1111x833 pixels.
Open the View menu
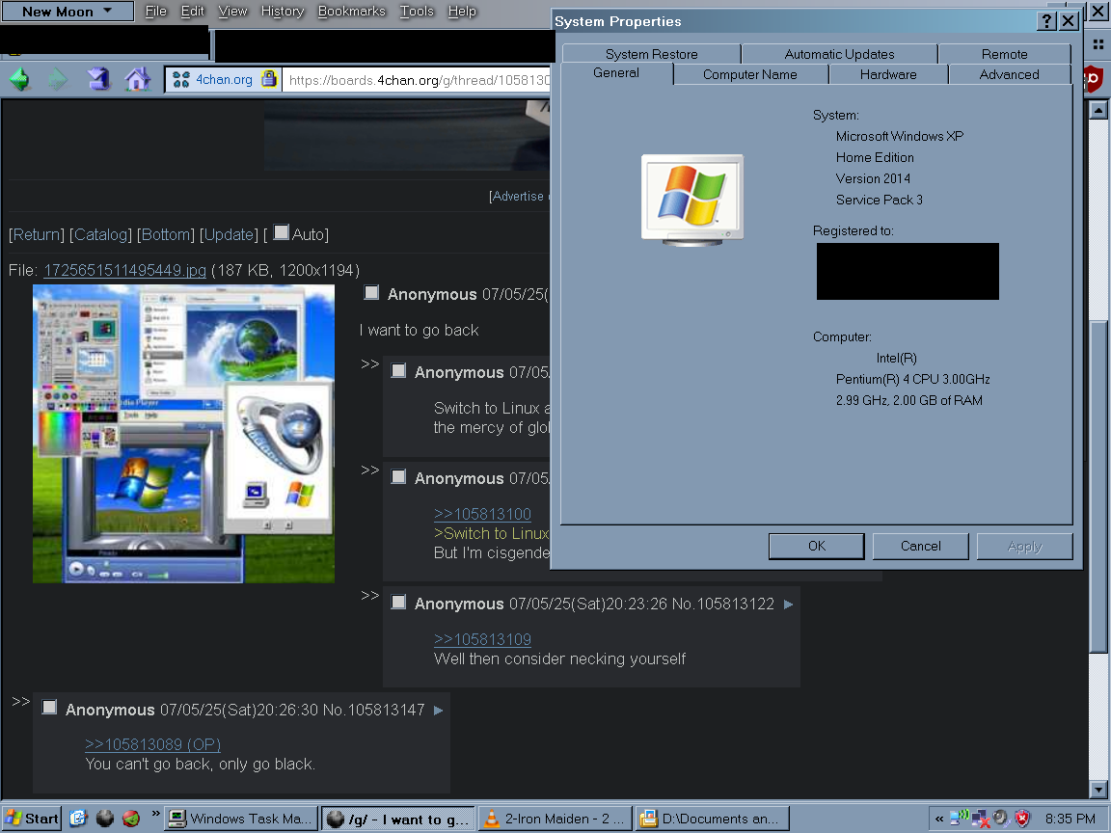[x=232, y=12]
